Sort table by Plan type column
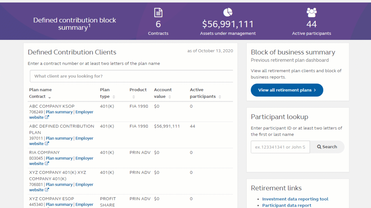The image size is (371, 208). (114, 97)
